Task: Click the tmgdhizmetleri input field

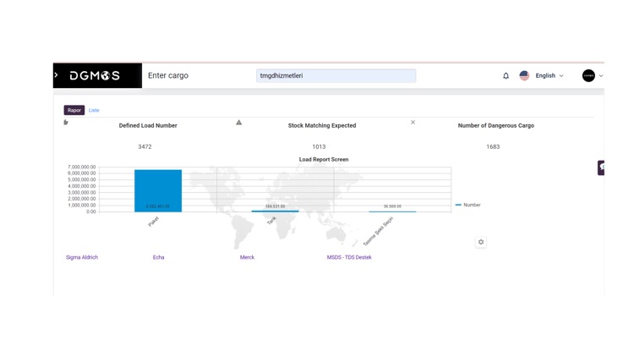Action: [336, 75]
